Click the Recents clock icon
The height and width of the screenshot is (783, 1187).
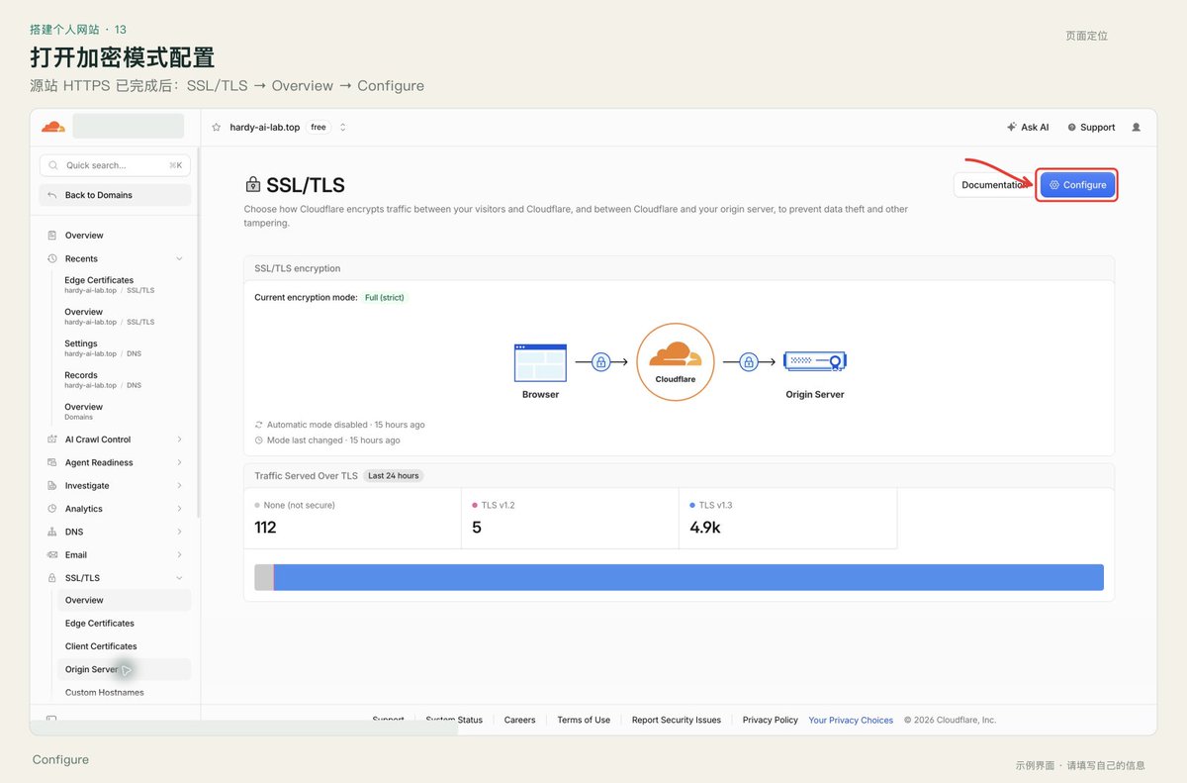coord(52,258)
